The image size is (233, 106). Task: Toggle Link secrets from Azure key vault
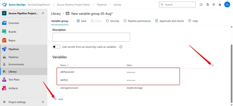[x=57, y=47]
